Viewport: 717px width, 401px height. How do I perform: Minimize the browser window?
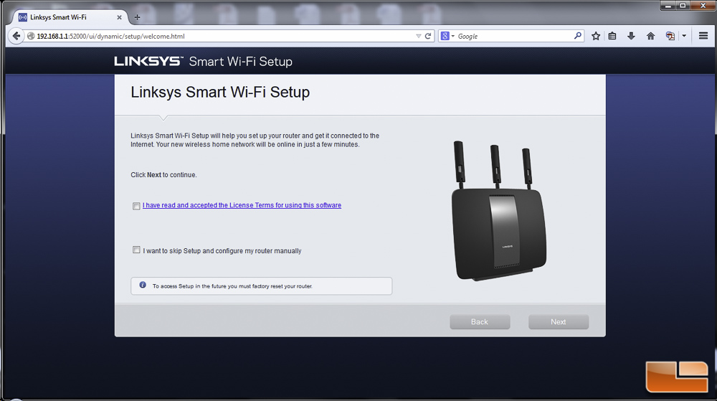[x=668, y=6]
